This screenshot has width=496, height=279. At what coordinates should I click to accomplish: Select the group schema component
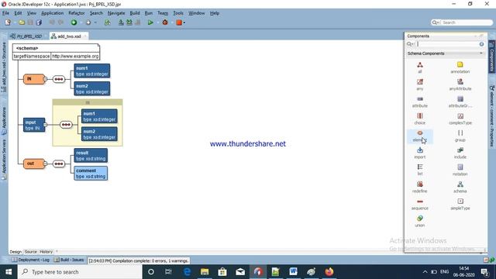(460, 136)
